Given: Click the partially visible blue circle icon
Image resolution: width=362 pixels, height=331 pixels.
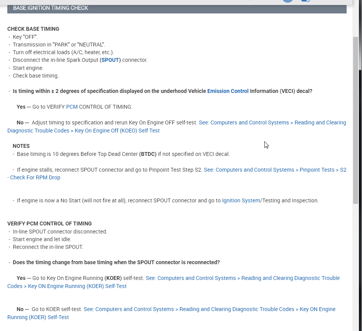Looking at the screenshot, I should point(287,1).
